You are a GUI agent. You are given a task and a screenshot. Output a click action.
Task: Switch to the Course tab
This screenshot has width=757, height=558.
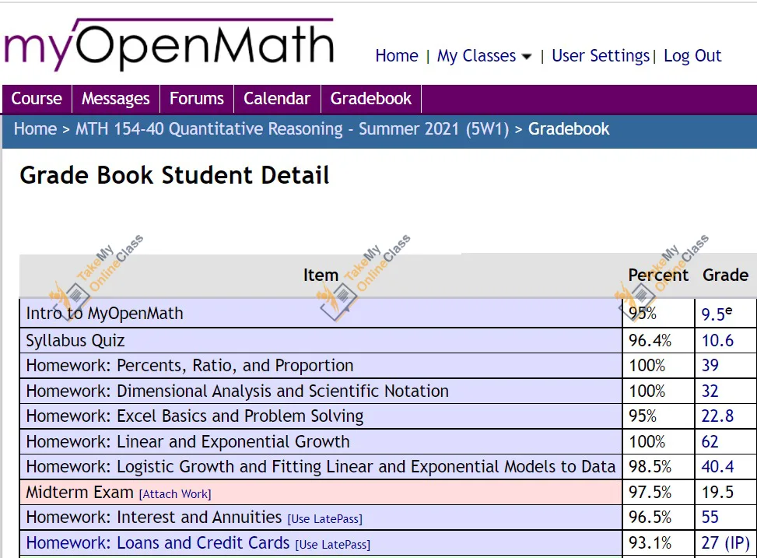36,99
